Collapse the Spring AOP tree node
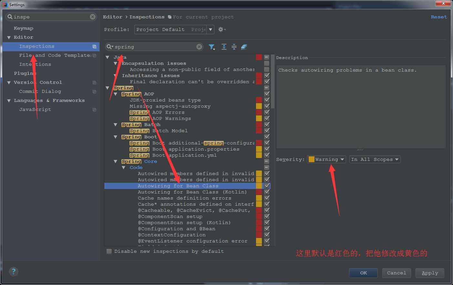Screen dimensions: 453x285 pos(116,94)
